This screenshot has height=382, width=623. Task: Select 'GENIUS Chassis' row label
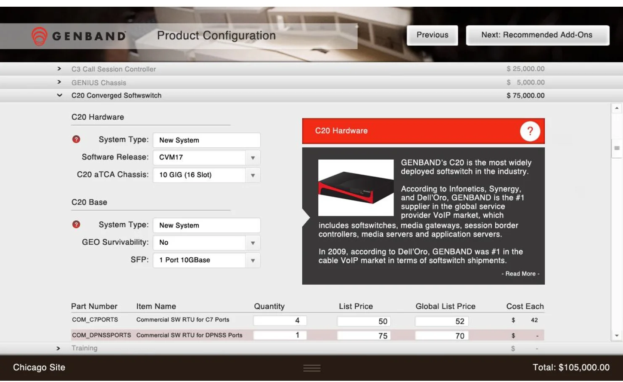tap(99, 83)
